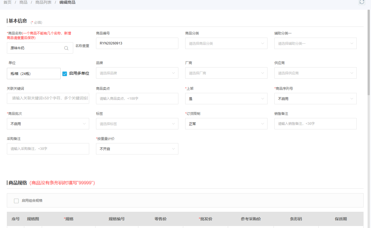Open the 按重量计价 dropdown
The width and height of the screenshot is (371, 228).
click(x=137, y=149)
